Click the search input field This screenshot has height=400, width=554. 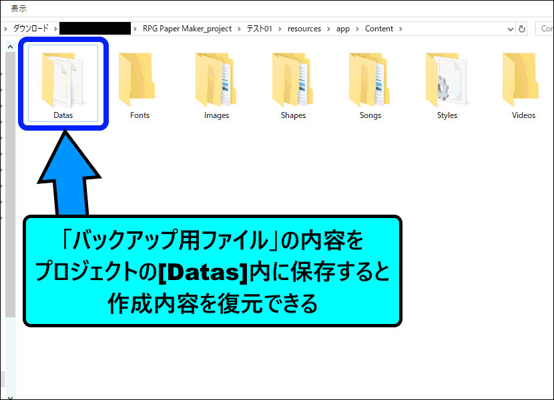point(545,29)
